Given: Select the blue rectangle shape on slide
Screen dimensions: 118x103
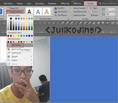Looking at the screenshot, I should (84, 69).
